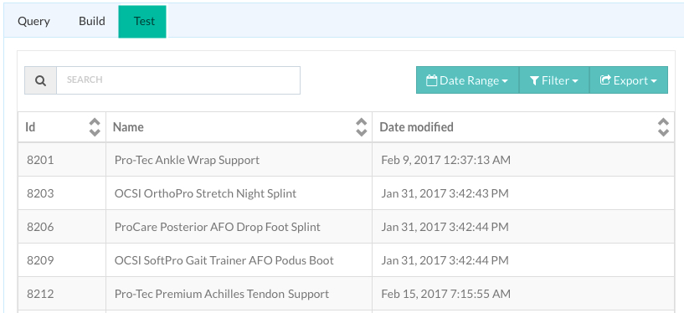
Task: Click the calendar icon on Date Range
Action: pos(431,80)
